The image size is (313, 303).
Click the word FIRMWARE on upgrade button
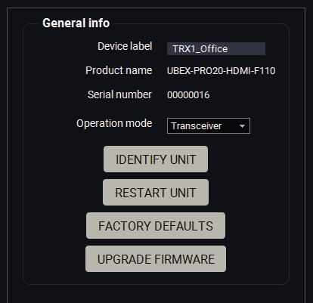184,259
